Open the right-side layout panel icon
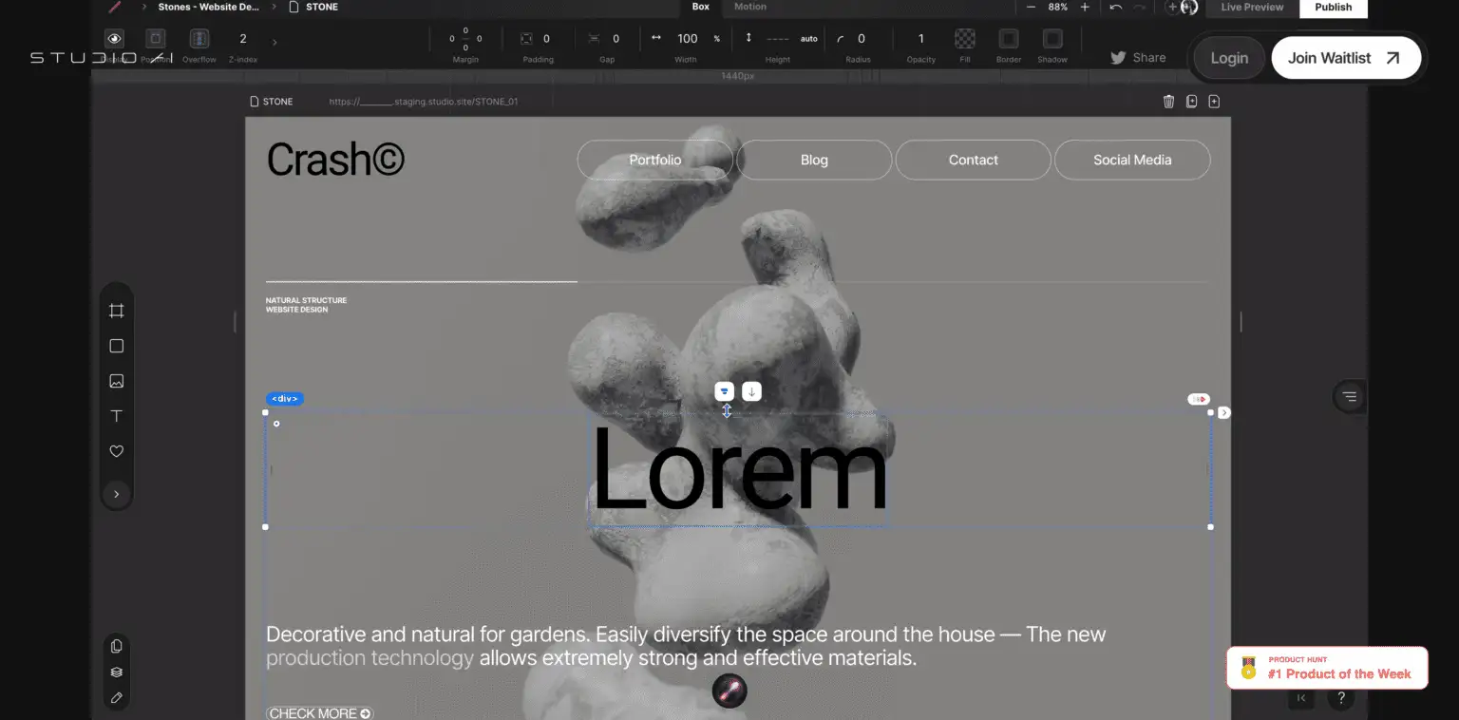 [1350, 396]
